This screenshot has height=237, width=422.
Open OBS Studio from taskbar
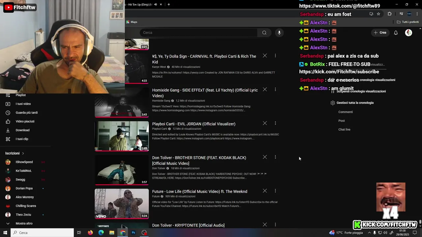(x=144, y=233)
